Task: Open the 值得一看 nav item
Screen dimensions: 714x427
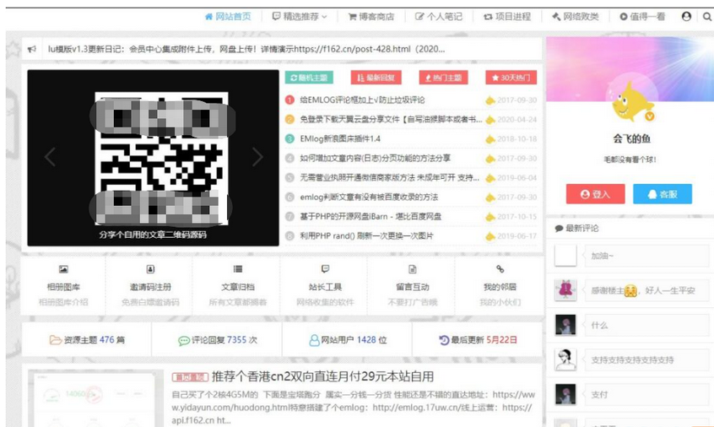Action: (642, 17)
